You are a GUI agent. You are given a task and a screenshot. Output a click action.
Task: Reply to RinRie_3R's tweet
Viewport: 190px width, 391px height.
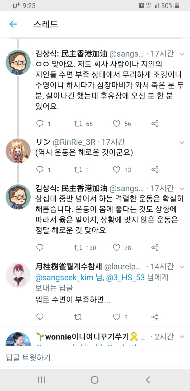point(40,170)
